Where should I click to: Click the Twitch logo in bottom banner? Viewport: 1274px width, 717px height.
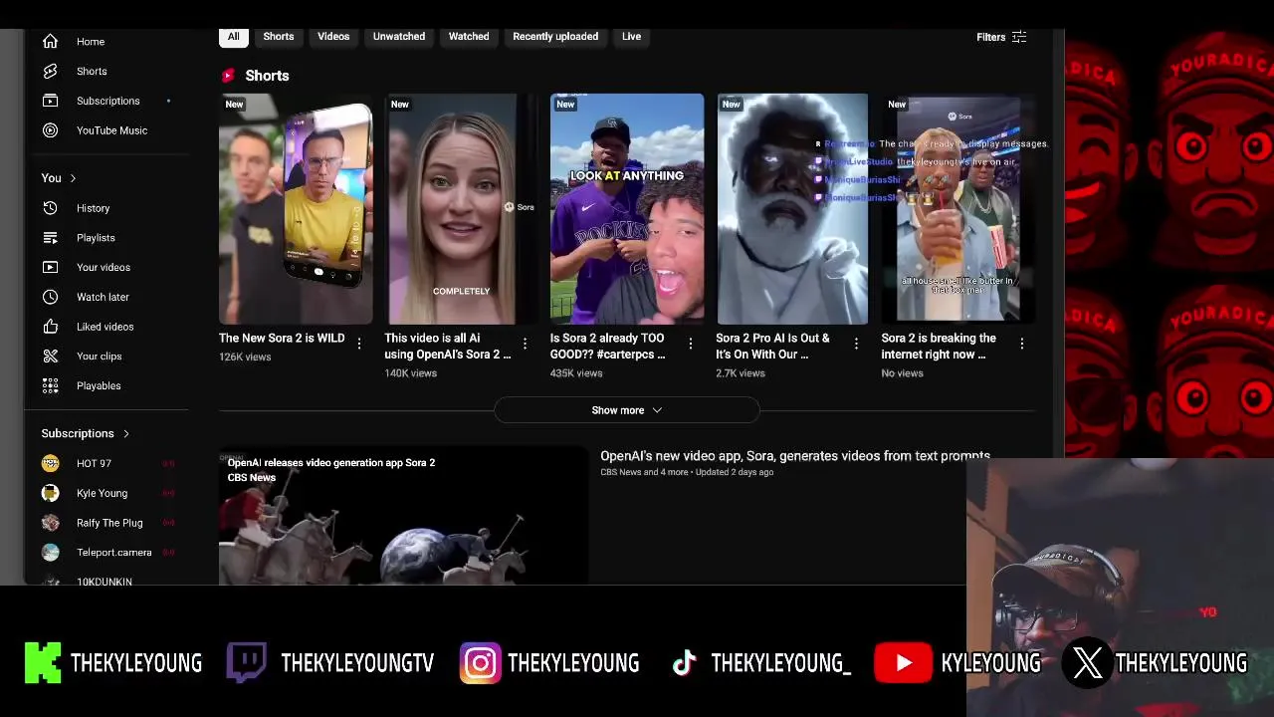click(246, 663)
